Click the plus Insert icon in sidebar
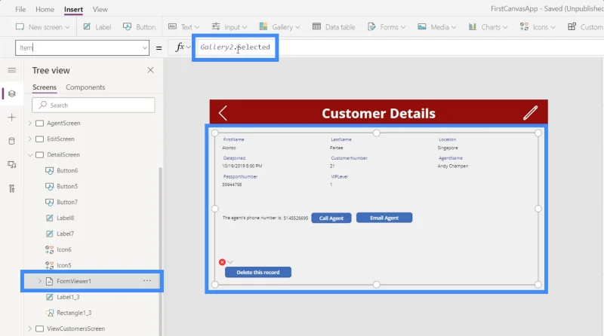Screen dimensions: 604x336 pos(12,118)
